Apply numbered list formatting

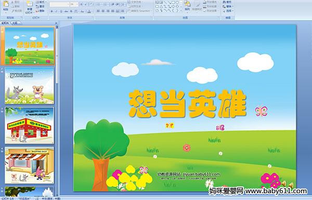tap(106, 4)
